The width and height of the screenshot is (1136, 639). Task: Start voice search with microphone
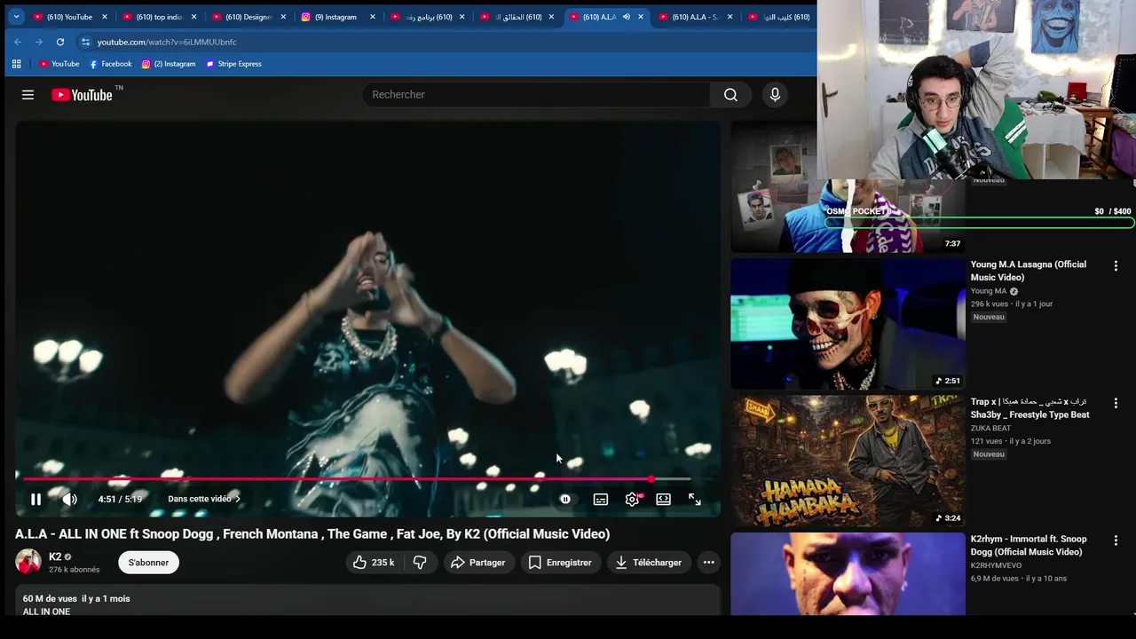tap(775, 95)
